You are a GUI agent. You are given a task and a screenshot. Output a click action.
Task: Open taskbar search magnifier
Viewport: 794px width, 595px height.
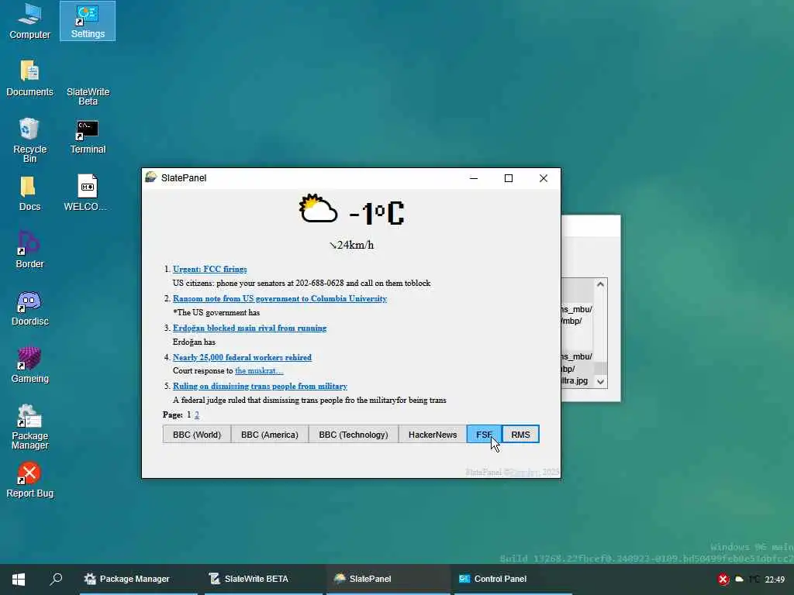(56, 579)
